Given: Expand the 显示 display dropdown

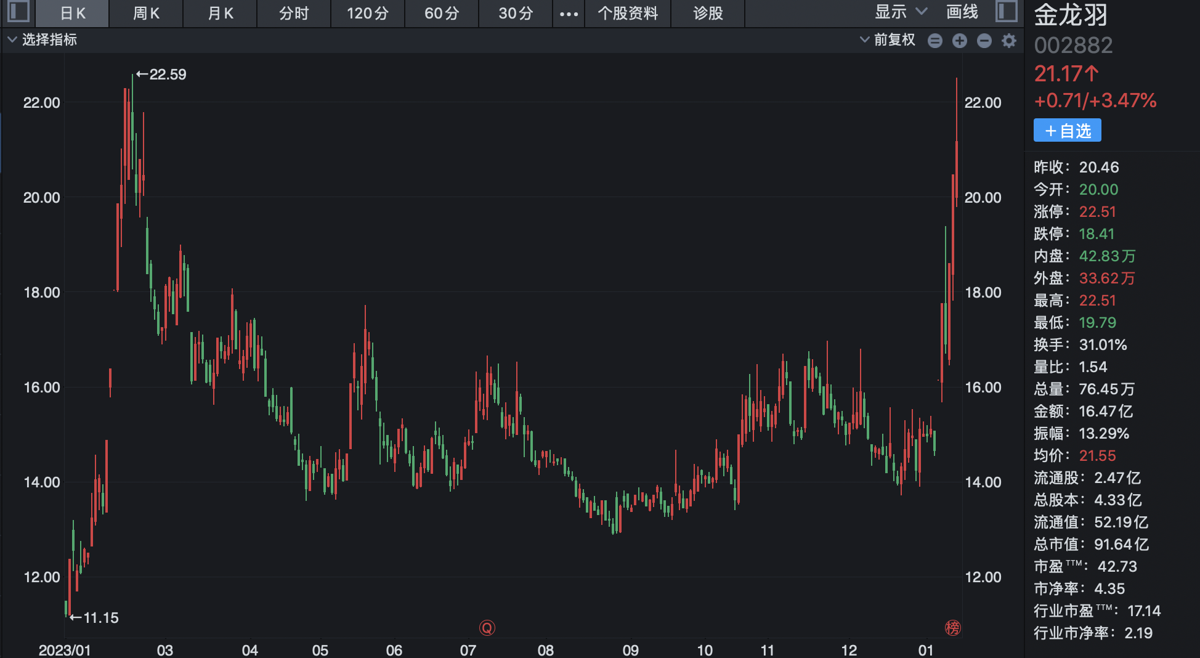Looking at the screenshot, I should [x=900, y=12].
